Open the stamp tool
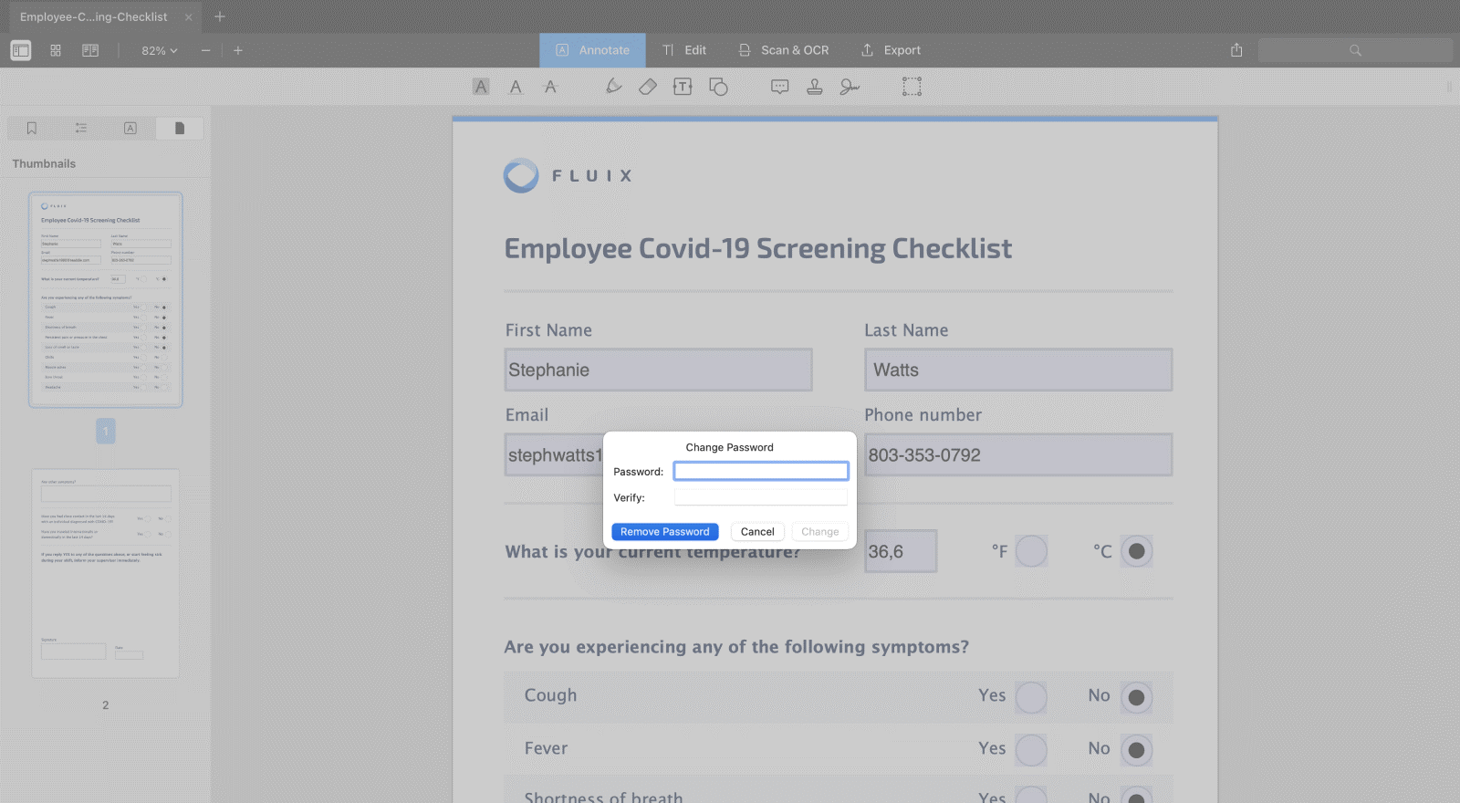Viewport: 1460px width, 803px height. tap(815, 87)
